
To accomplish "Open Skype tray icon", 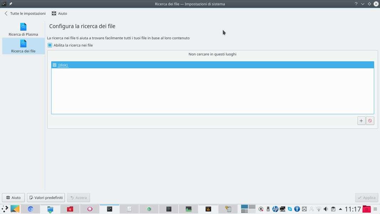I will pos(290,209).
